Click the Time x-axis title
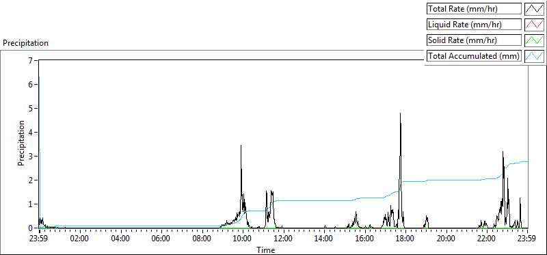The height and width of the screenshot is (255, 547). [x=266, y=250]
